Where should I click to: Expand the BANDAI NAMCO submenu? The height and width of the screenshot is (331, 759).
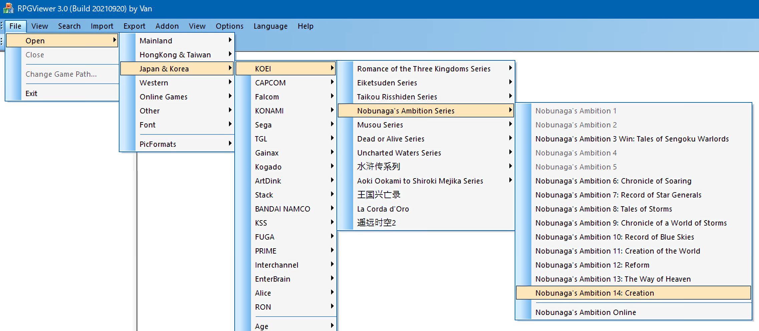click(x=282, y=209)
